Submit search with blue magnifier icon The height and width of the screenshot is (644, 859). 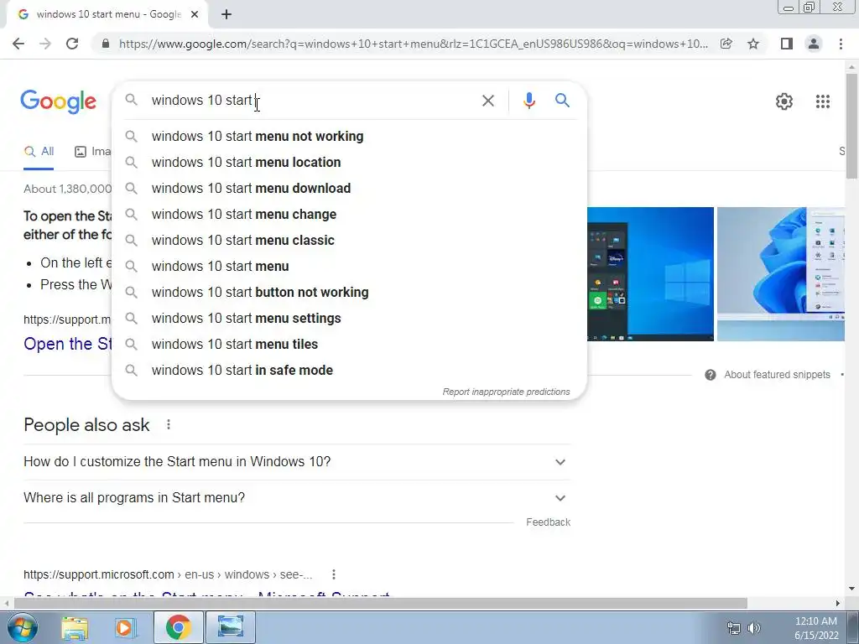point(562,101)
